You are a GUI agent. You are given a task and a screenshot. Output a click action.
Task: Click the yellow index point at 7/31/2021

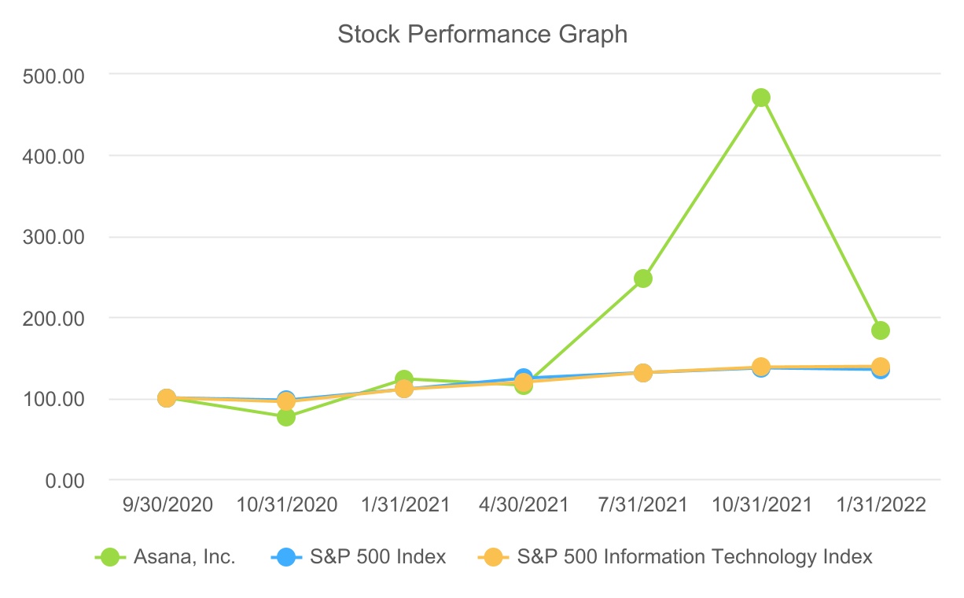coord(643,373)
